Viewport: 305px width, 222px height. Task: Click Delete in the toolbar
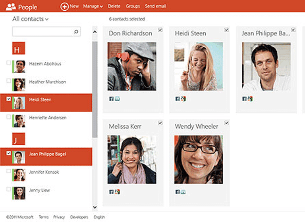coord(114,6)
